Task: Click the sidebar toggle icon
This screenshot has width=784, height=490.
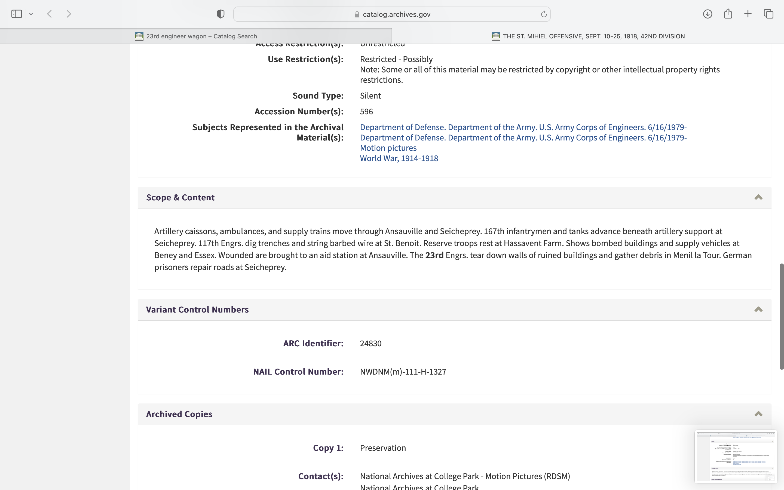Action: pyautogui.click(x=17, y=14)
